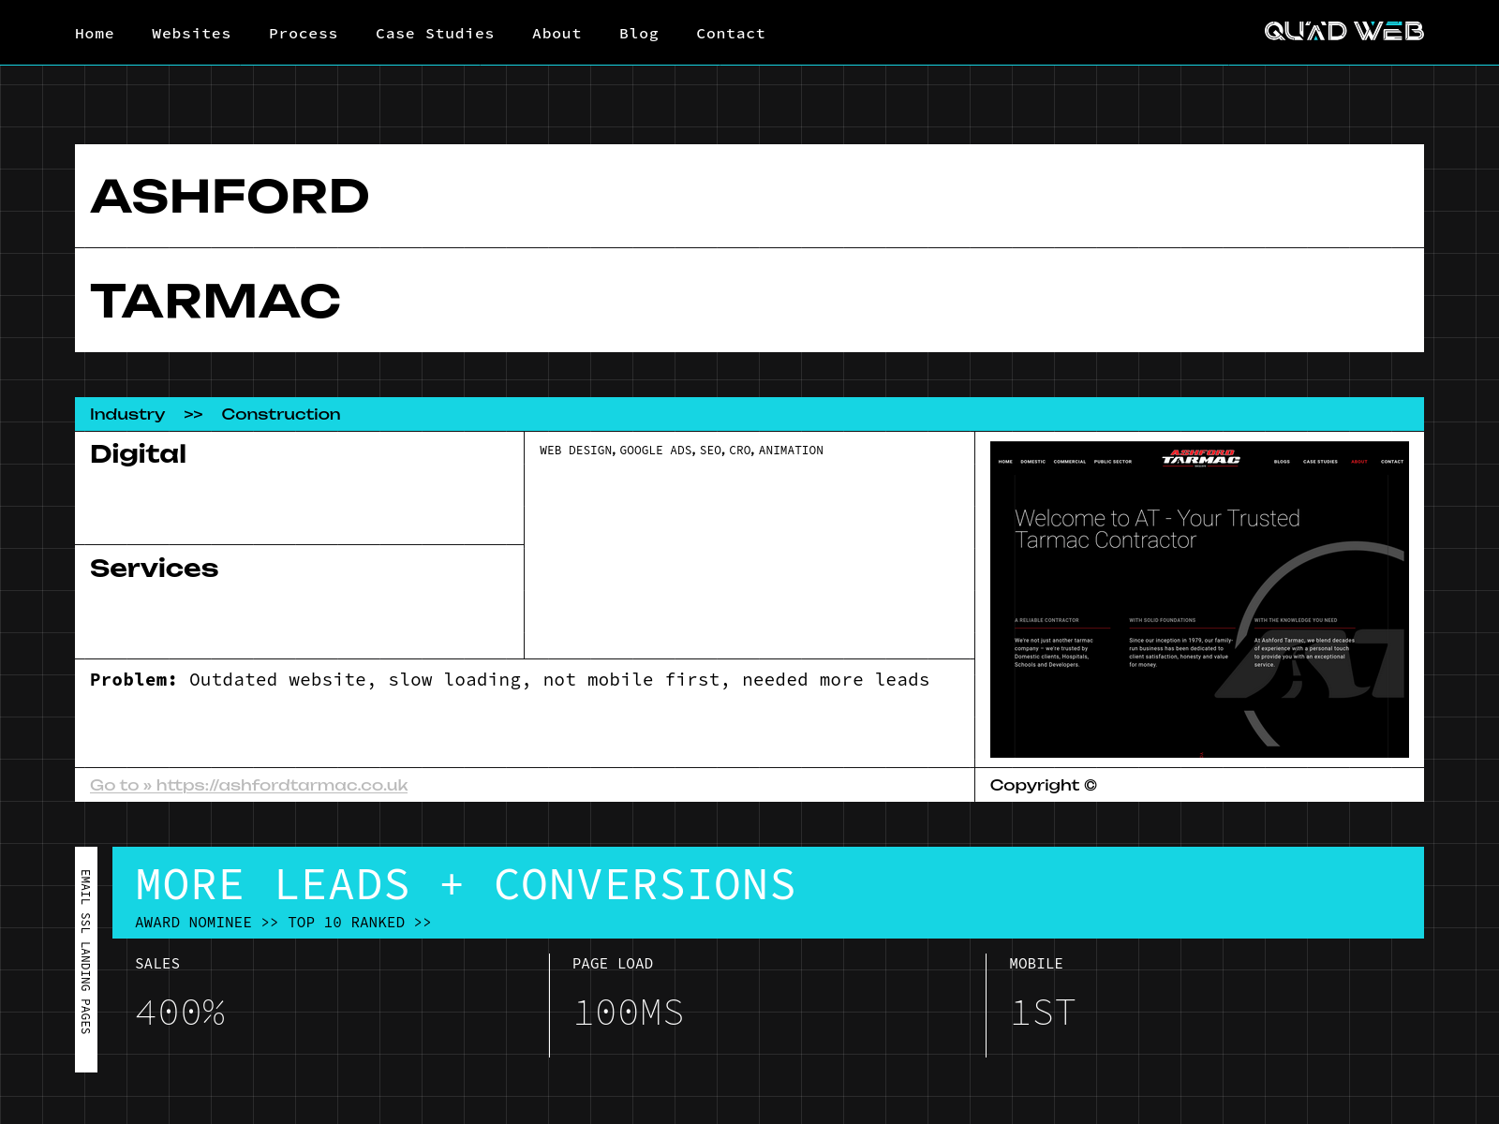
Task: Click the ASHFORD heading
Action: (230, 197)
